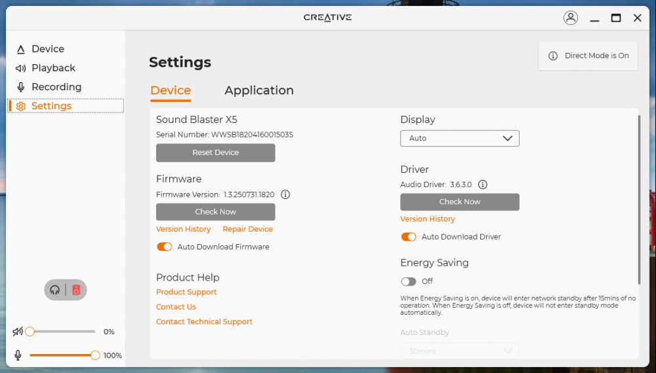Image resolution: width=656 pixels, height=373 pixels.
Task: Click the Direct Mode info icon
Action: pyautogui.click(x=553, y=56)
